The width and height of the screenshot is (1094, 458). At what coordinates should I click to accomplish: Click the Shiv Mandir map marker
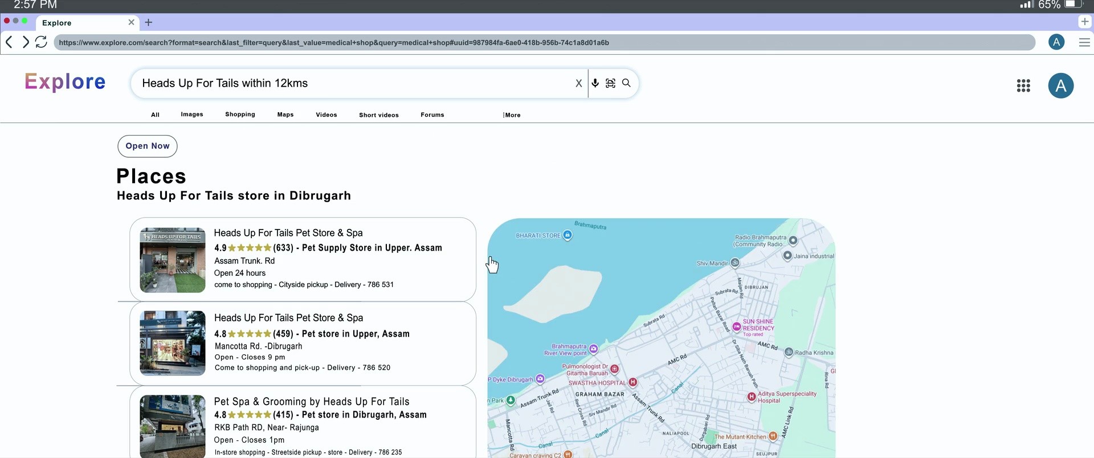pos(735,263)
